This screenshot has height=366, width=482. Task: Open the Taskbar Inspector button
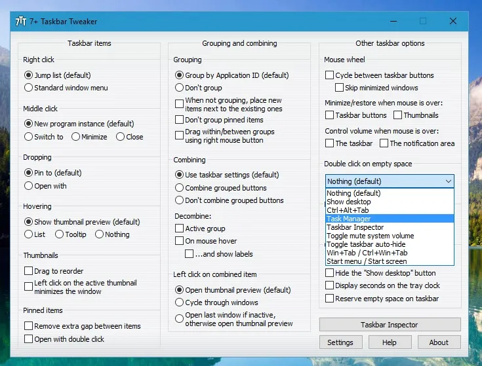coord(388,325)
